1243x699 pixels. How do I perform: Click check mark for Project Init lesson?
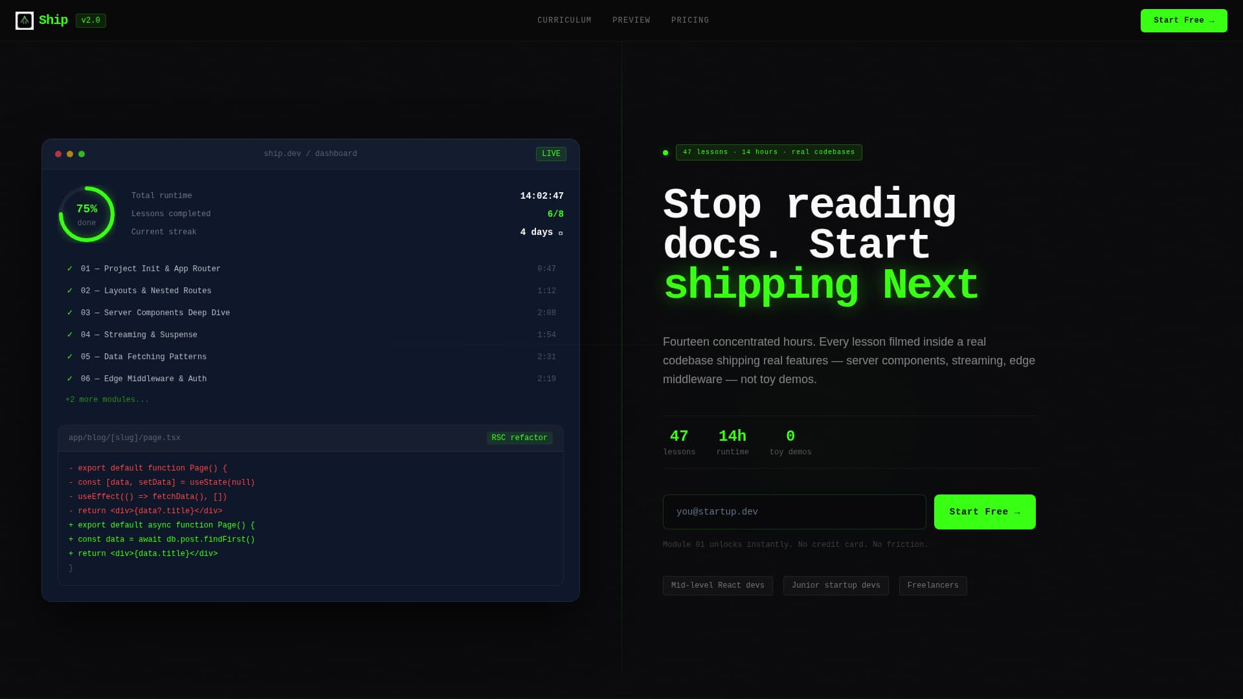pos(70,269)
